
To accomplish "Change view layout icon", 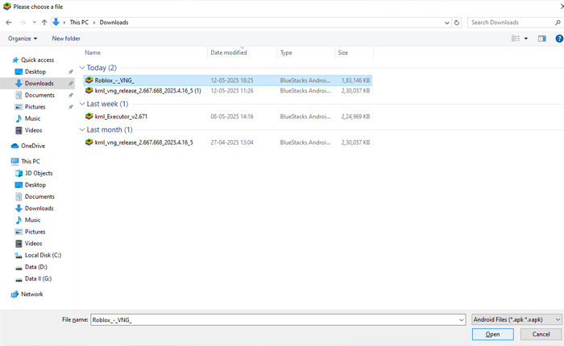I will click(516, 39).
